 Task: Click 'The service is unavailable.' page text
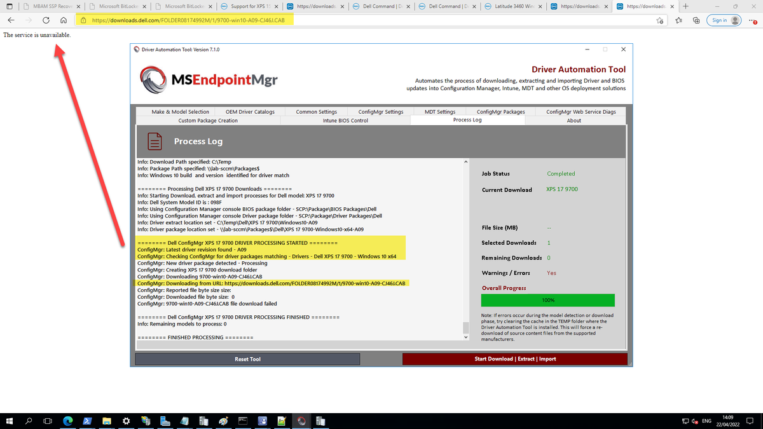37,35
